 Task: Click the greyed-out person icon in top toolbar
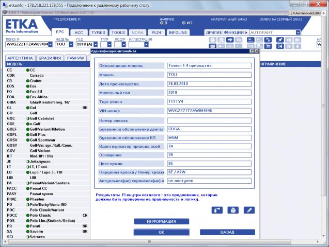coord(221,40)
